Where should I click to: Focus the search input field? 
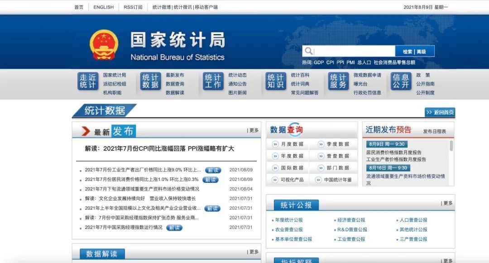pos(354,51)
